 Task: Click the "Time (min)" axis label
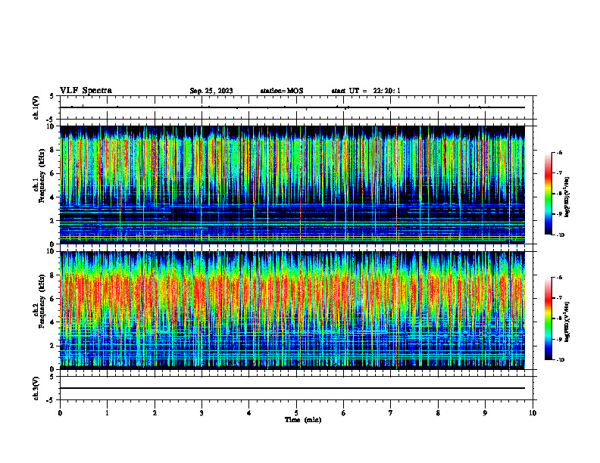pos(303,420)
